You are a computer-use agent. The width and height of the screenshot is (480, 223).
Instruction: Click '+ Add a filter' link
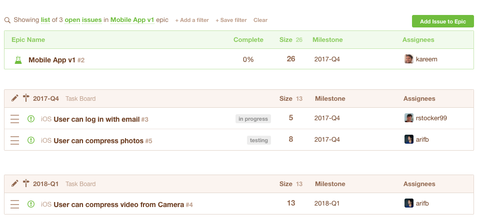(x=192, y=20)
